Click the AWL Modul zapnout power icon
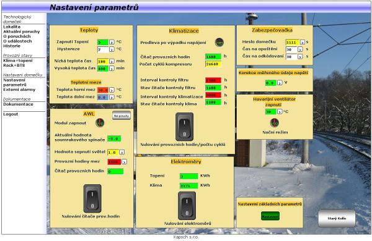 (100, 123)
